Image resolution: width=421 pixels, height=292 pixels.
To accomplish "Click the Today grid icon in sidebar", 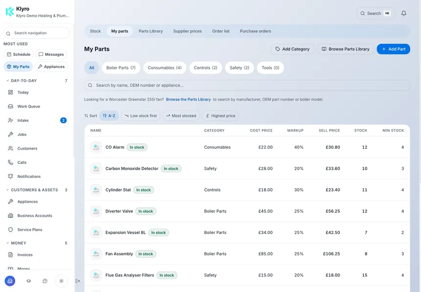I will click(x=10, y=92).
